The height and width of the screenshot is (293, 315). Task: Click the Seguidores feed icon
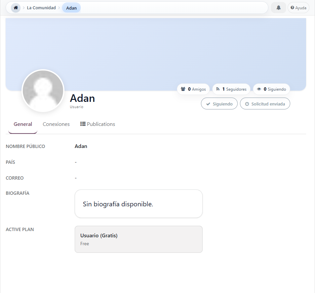218,89
